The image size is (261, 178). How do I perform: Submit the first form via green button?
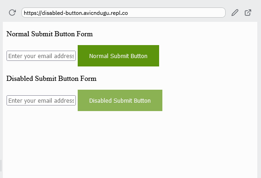pyautogui.click(x=118, y=56)
